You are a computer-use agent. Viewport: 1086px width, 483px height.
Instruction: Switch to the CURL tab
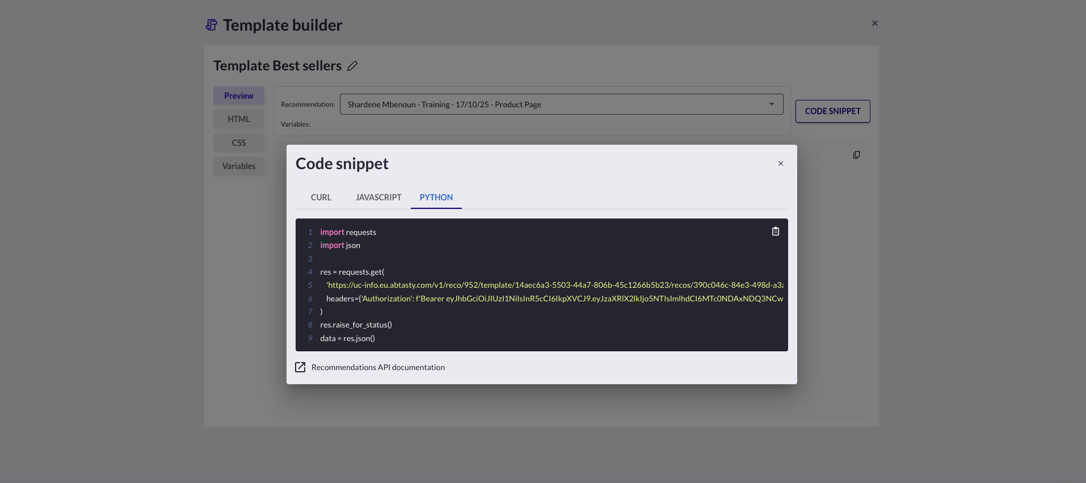(x=321, y=198)
